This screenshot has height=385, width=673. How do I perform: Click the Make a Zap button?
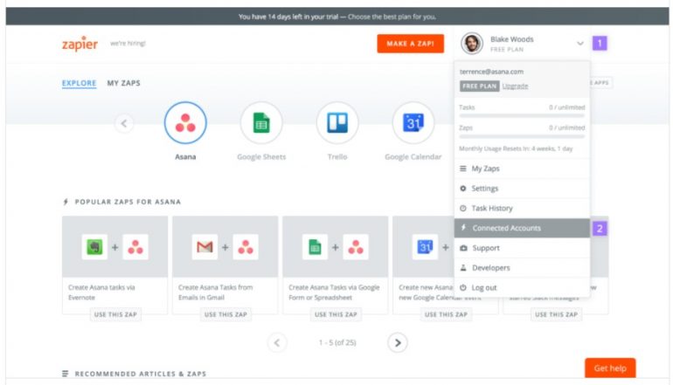(410, 44)
